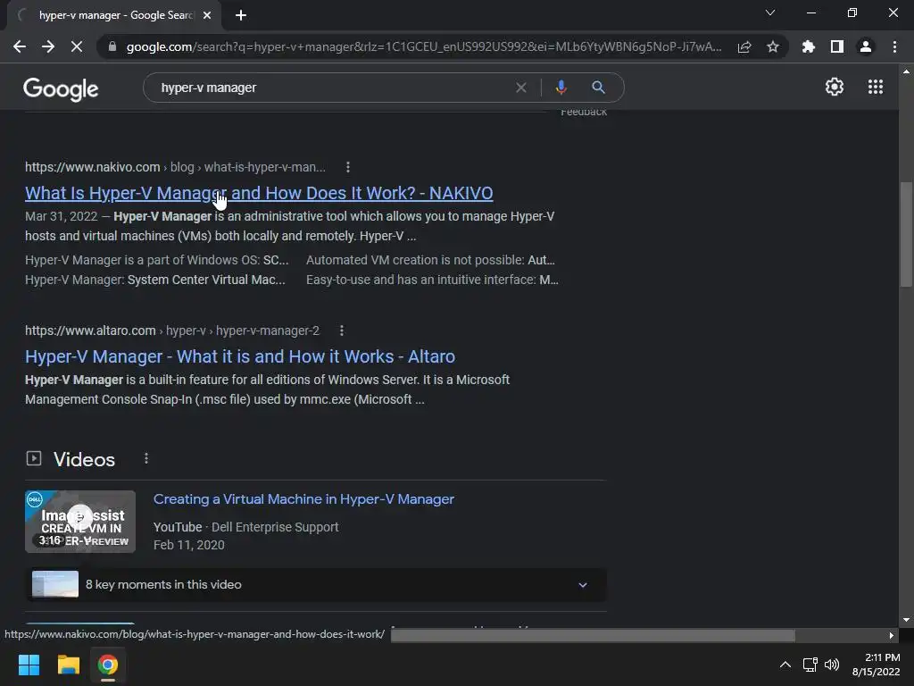Go to Google homepage logo
This screenshot has width=914, height=686.
coord(61,88)
